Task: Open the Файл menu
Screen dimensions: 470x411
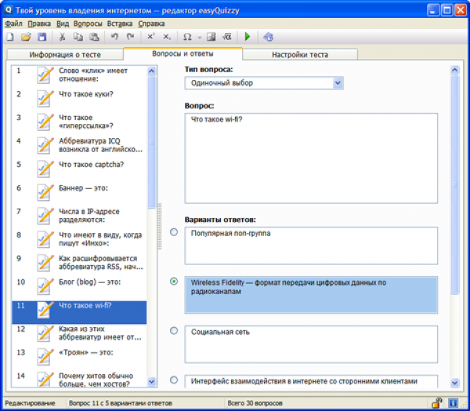Action: tap(13, 24)
